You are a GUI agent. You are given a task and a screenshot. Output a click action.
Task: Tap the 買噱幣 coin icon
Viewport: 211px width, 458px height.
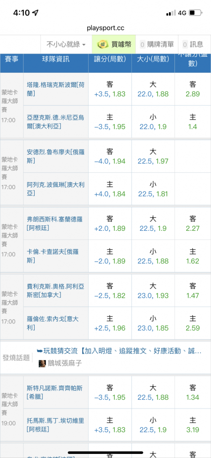click(x=102, y=44)
